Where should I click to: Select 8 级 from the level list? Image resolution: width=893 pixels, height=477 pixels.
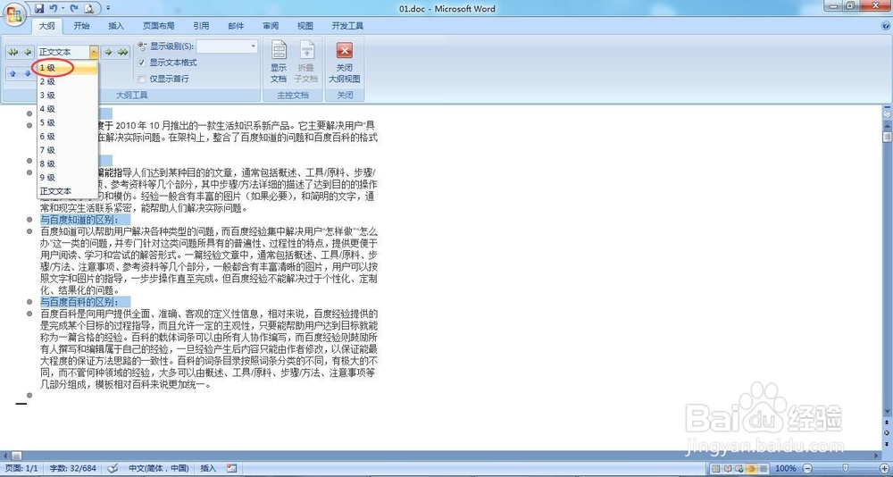pyautogui.click(x=68, y=163)
